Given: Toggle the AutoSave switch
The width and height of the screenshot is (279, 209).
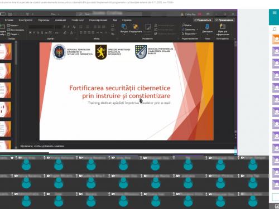Looking at the screenshot, I should point(3,14).
